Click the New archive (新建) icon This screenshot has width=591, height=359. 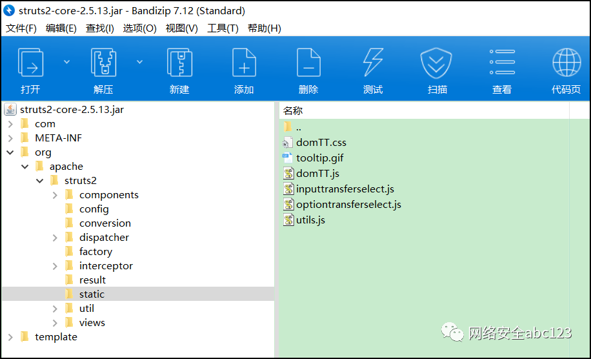tap(179, 63)
